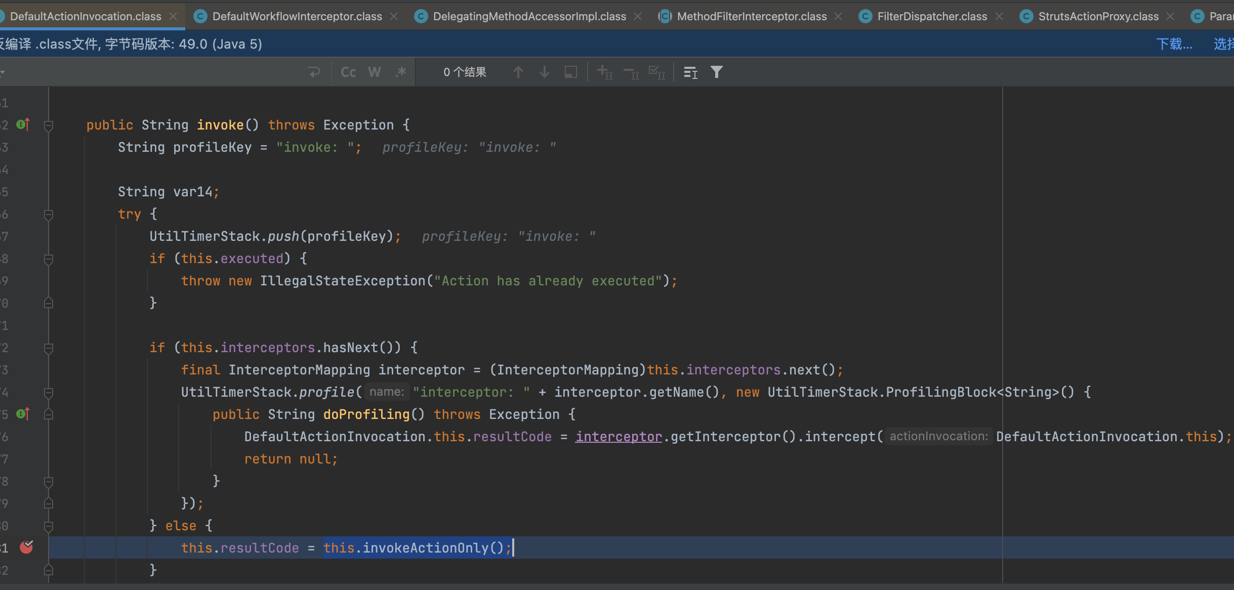Collapse the invoke() method fold
The image size is (1234, 590).
(49, 125)
